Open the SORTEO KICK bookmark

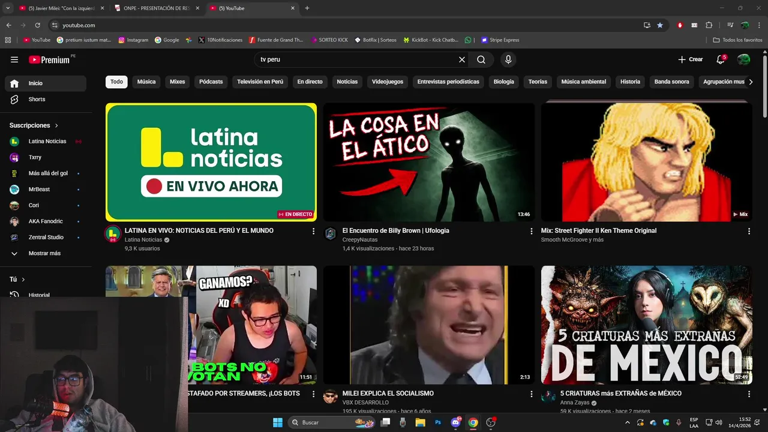(x=329, y=40)
